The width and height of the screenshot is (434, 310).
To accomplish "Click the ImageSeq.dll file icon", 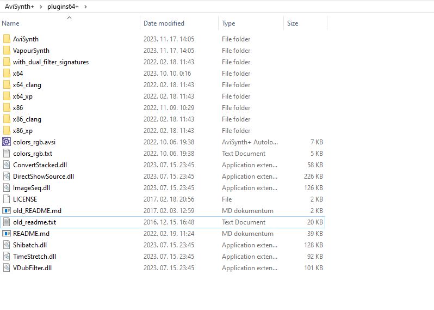I will [x=7, y=188].
